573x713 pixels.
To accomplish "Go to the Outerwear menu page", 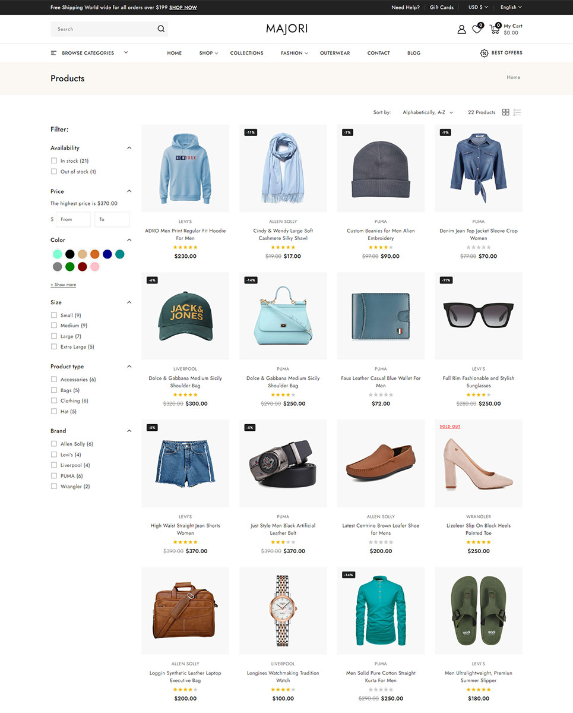I will tap(335, 53).
